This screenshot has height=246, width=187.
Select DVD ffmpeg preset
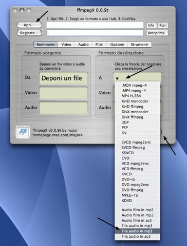point(137,190)
